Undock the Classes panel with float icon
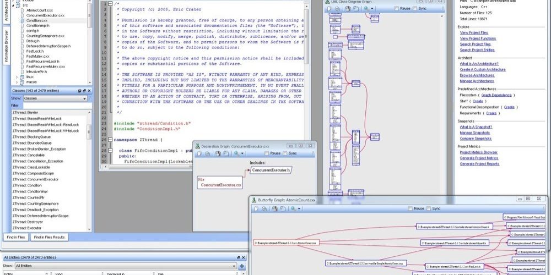The height and width of the screenshot is (275, 551). 84,91
